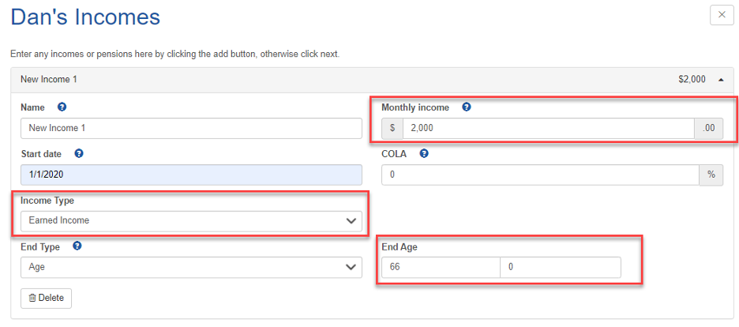Click the .00 suffix on Monthly income
Viewport: 739px width, 327px height.
709,128
